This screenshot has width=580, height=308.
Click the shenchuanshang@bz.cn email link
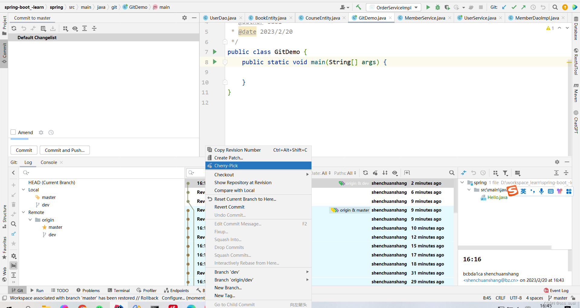pyautogui.click(x=491, y=280)
